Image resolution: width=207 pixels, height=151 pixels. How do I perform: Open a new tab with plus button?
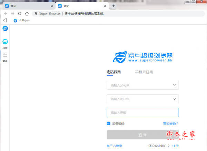(114, 6)
